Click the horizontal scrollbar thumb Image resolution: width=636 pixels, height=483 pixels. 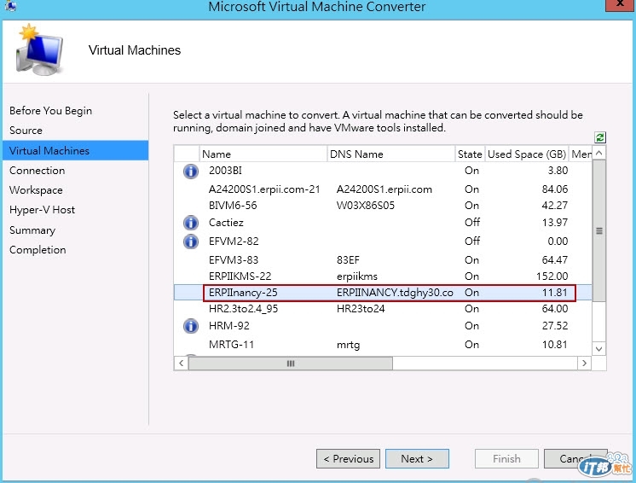[291, 364]
